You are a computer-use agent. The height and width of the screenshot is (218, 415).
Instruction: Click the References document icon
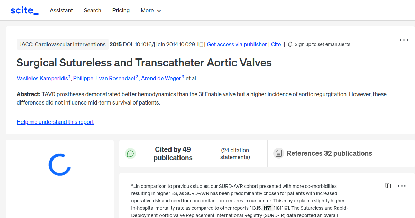coord(278,153)
